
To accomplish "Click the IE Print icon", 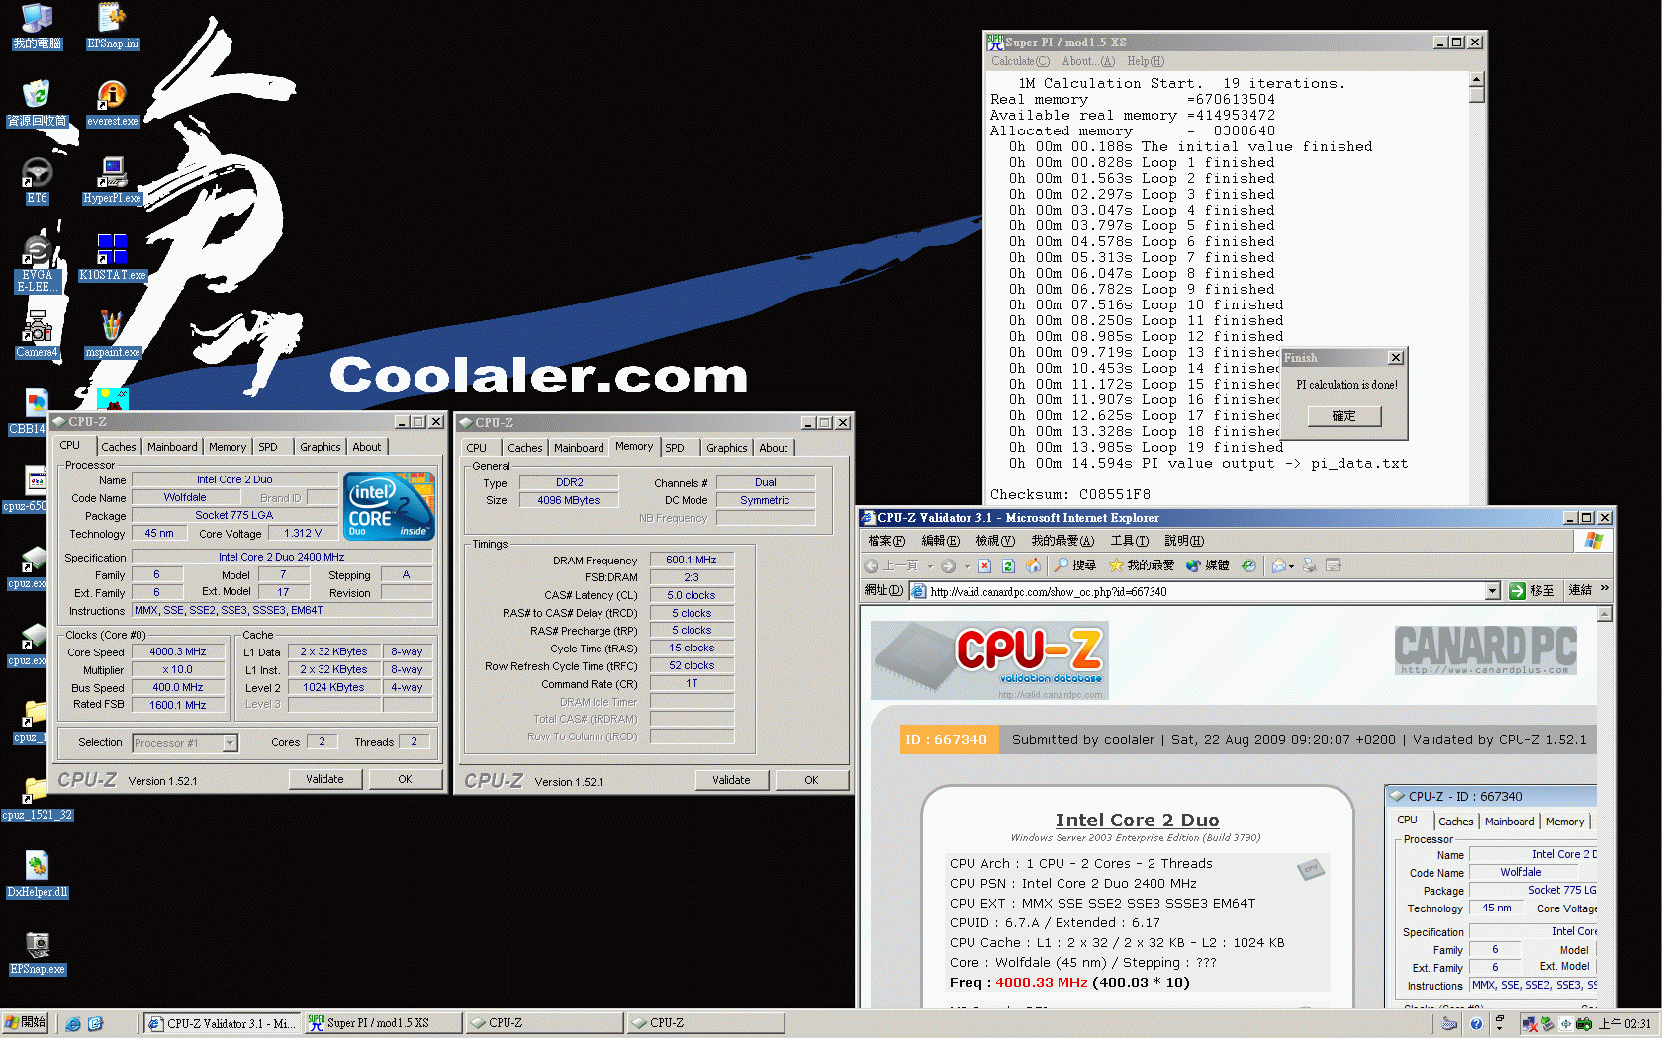I will click(x=1309, y=565).
